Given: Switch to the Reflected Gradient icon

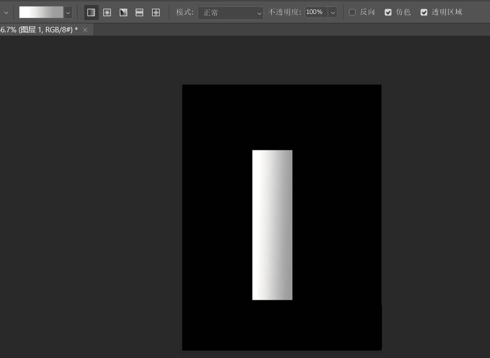Looking at the screenshot, I should (139, 12).
